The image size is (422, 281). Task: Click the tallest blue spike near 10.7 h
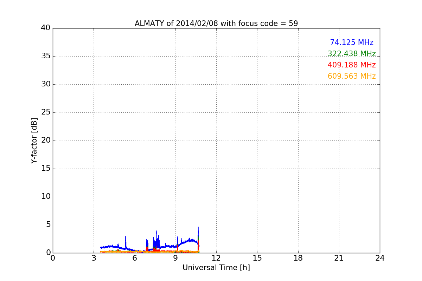pos(198,235)
